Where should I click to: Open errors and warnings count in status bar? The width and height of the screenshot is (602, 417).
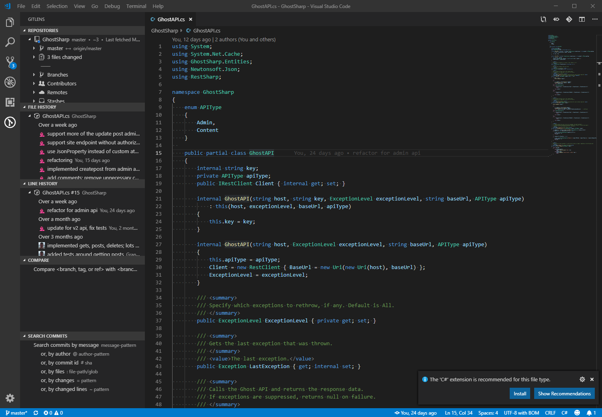tap(53, 413)
